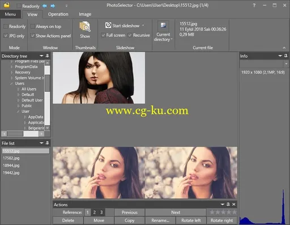The height and width of the screenshot is (225, 290).
Task: Pin the Actions panel
Action: 228,205
